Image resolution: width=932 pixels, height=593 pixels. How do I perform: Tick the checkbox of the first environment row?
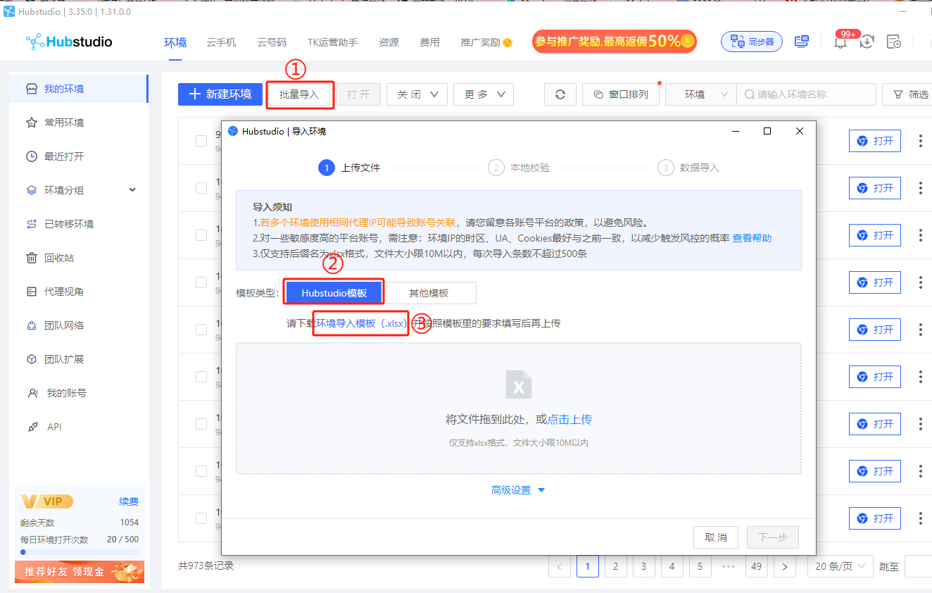(201, 141)
